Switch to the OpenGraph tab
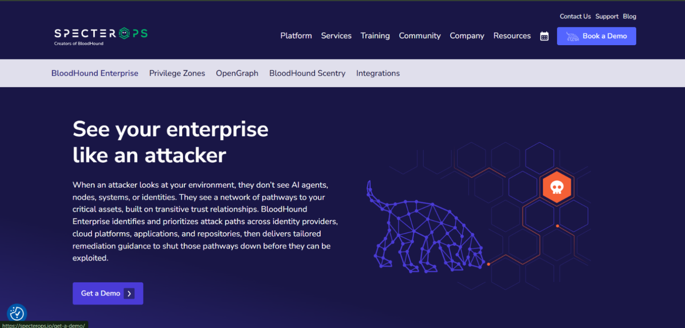 237,73
